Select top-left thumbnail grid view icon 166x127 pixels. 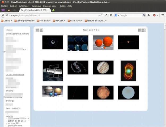click(37, 30)
